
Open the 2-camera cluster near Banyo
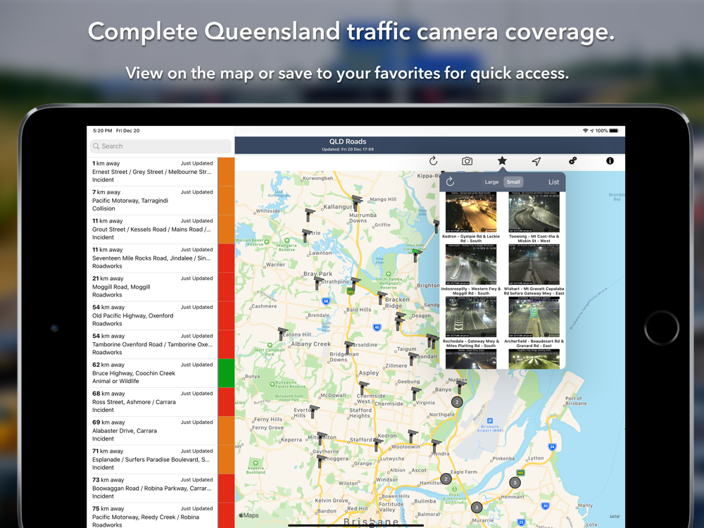click(457, 402)
